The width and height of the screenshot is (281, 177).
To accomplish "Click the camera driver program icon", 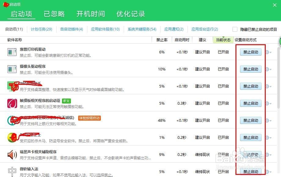I will 12,69.
